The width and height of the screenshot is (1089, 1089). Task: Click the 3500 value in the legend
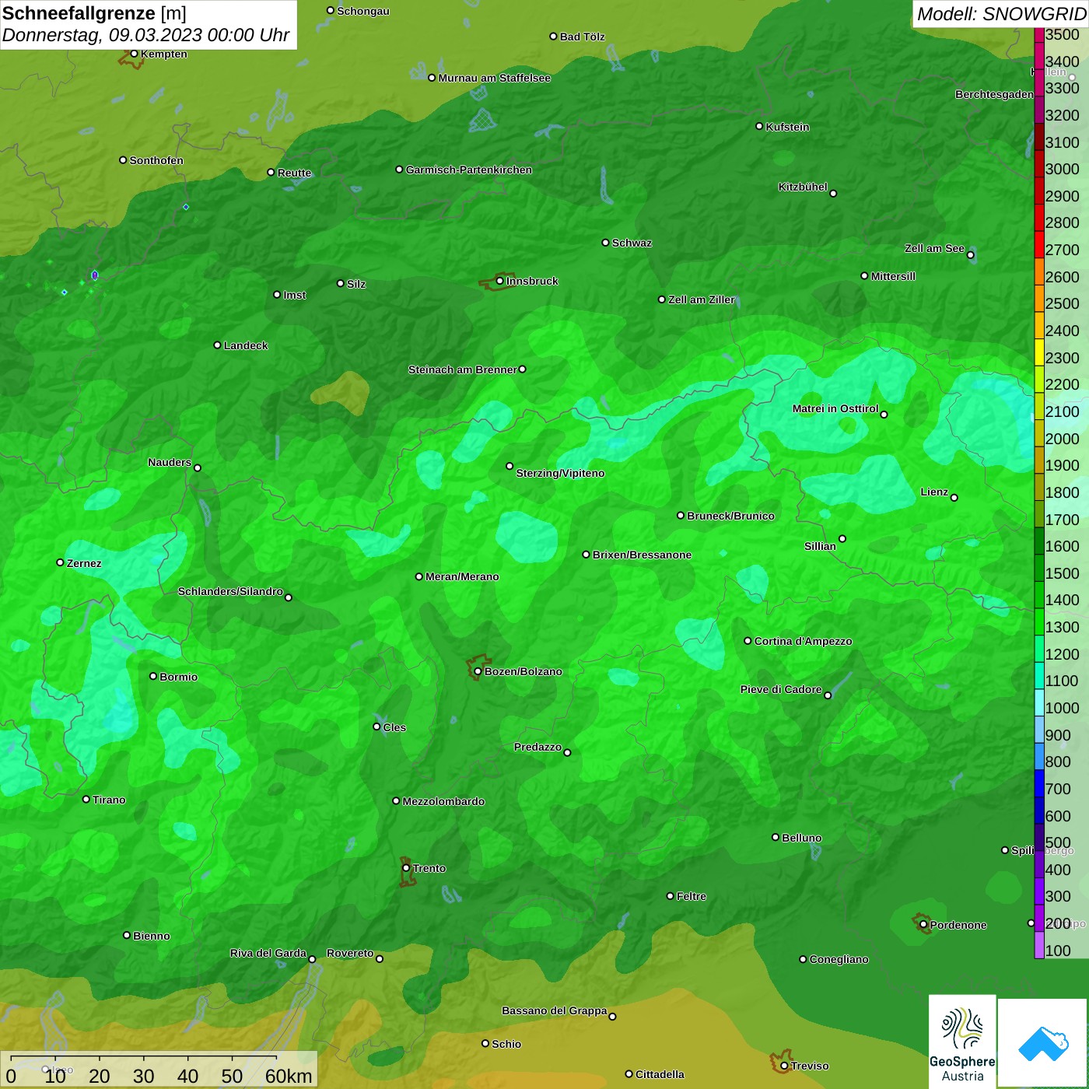pyautogui.click(x=1063, y=34)
